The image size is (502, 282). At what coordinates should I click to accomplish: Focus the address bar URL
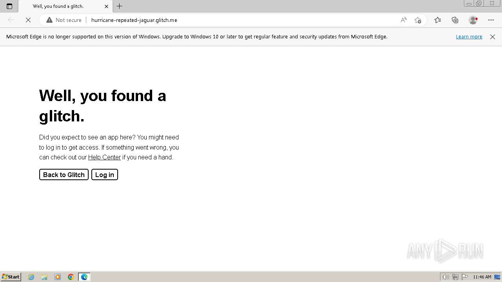[x=134, y=20]
